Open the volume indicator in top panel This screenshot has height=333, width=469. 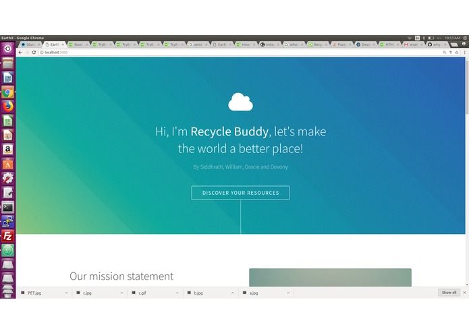click(x=439, y=38)
